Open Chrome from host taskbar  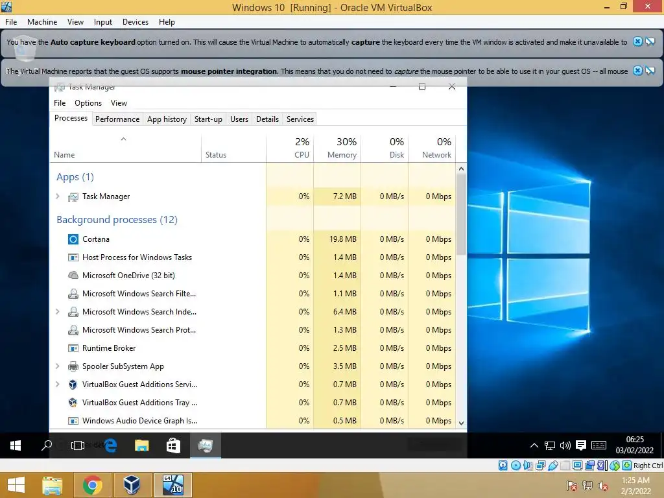(92, 485)
